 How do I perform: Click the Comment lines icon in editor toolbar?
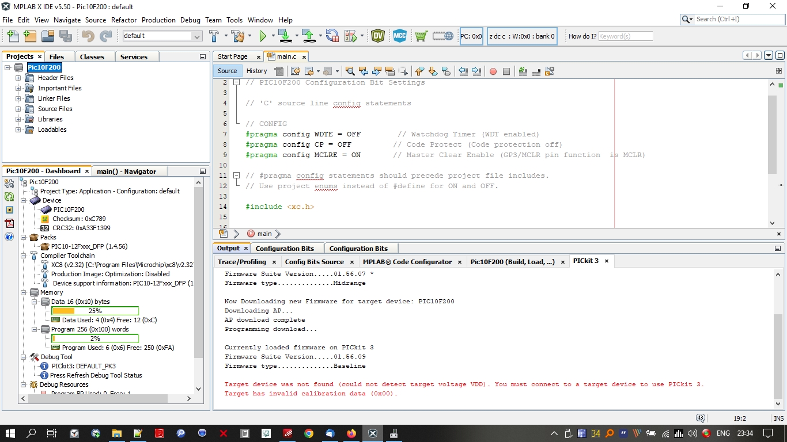pos(523,71)
